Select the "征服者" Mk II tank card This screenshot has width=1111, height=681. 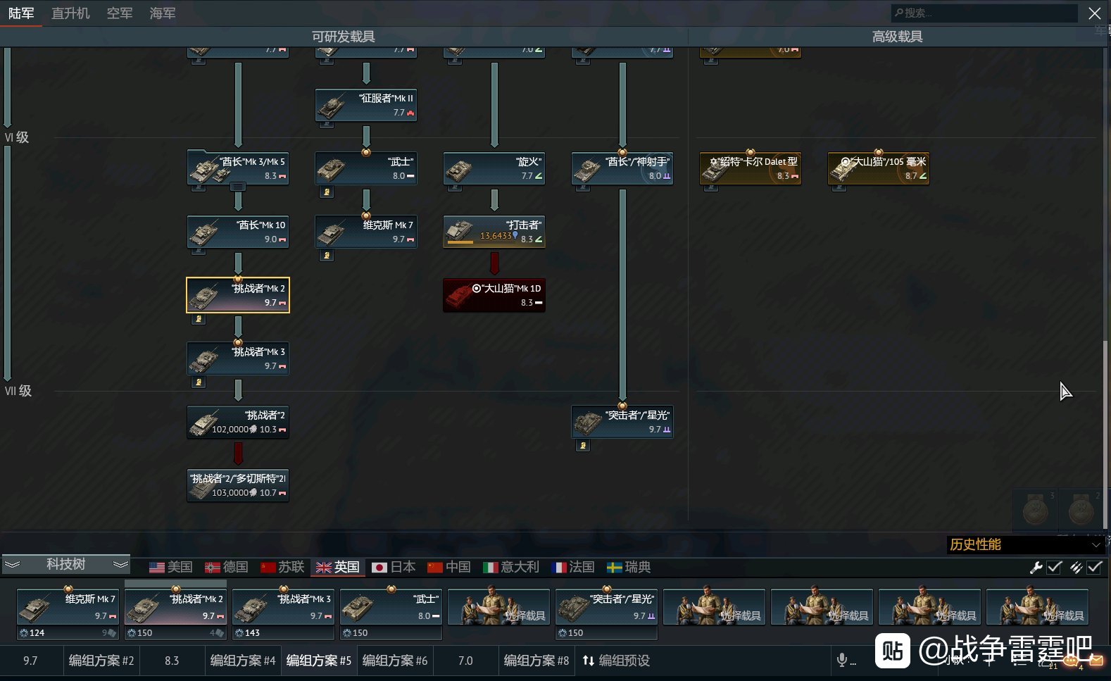366,105
